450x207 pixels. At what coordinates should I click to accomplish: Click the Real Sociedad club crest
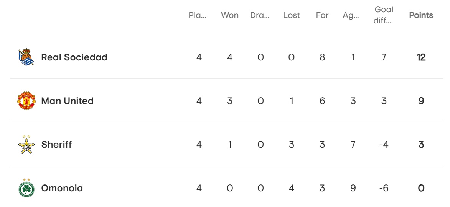pos(26,57)
